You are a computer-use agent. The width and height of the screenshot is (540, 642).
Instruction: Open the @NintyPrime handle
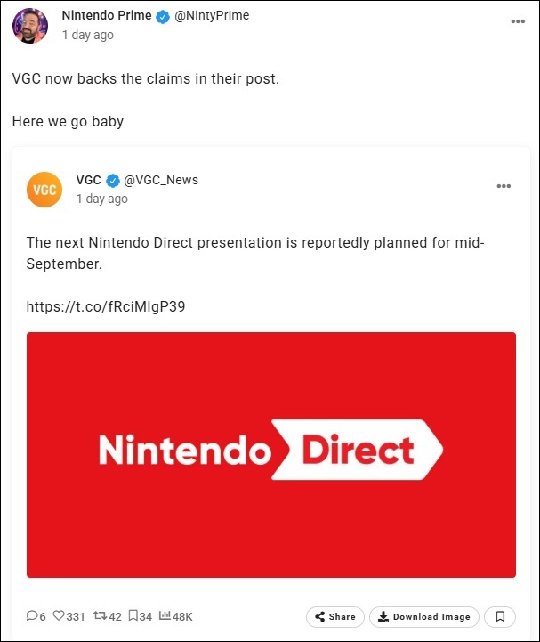pos(212,15)
